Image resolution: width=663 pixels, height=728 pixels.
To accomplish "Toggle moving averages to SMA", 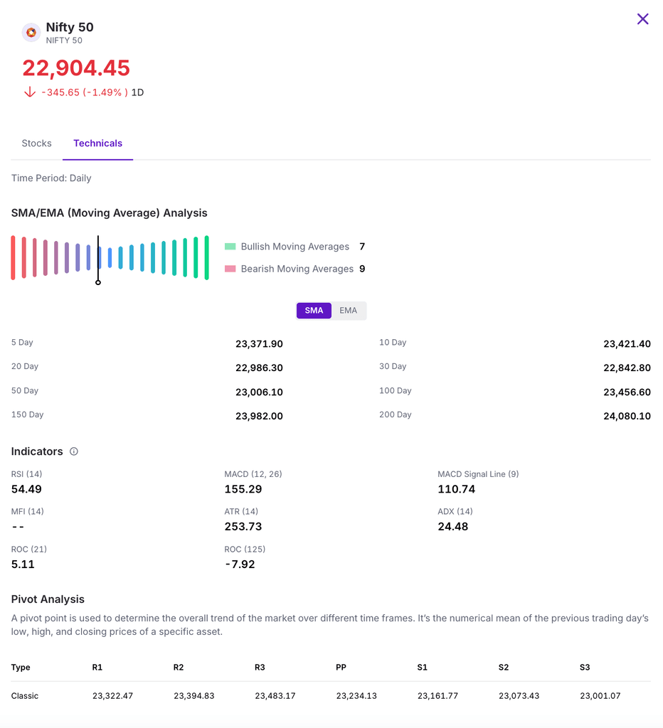I will click(x=314, y=311).
